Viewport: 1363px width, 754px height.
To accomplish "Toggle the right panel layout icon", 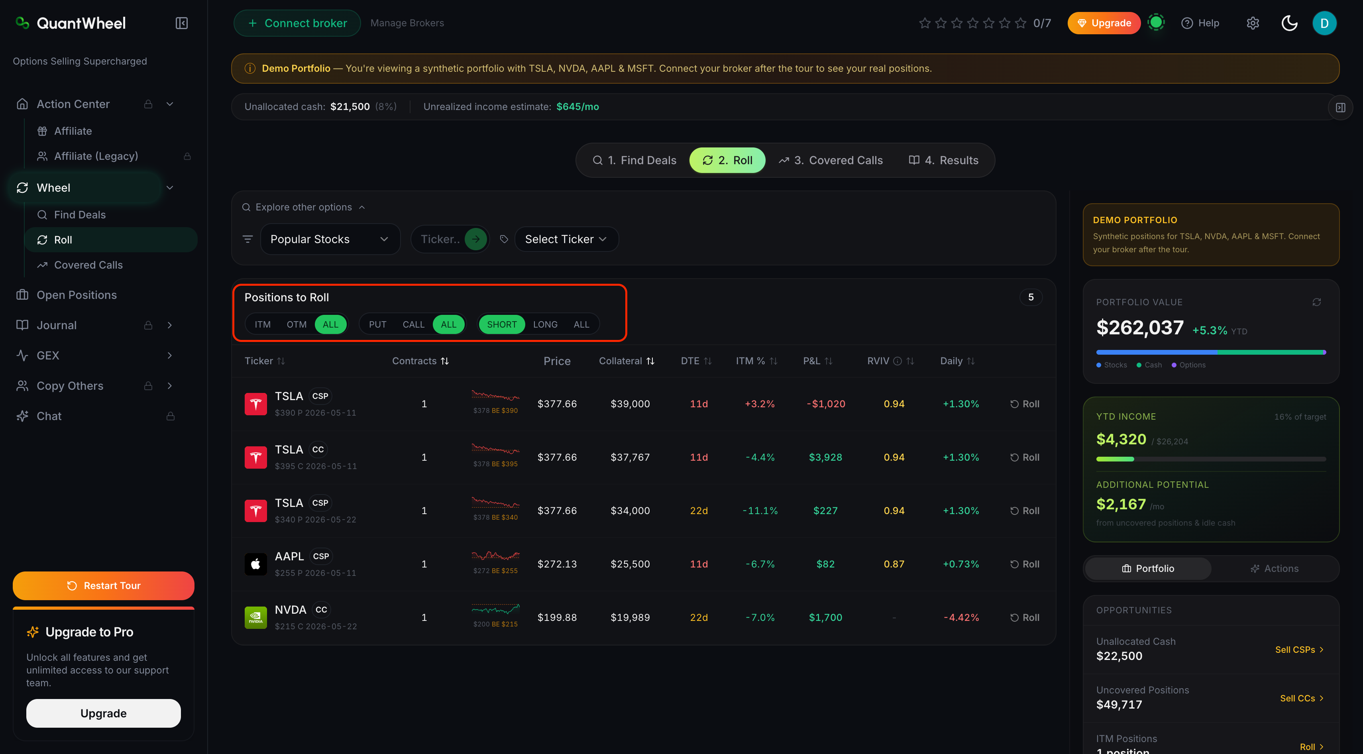I will (1340, 108).
